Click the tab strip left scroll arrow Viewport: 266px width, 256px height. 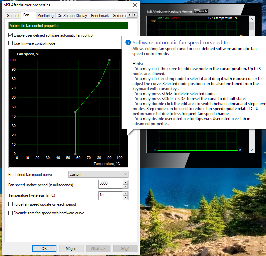pos(129,15)
